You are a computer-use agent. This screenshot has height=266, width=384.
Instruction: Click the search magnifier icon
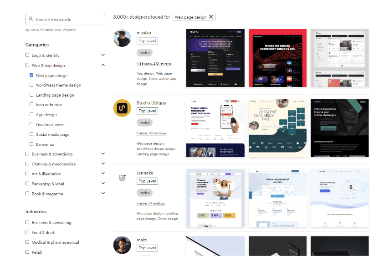(x=31, y=19)
